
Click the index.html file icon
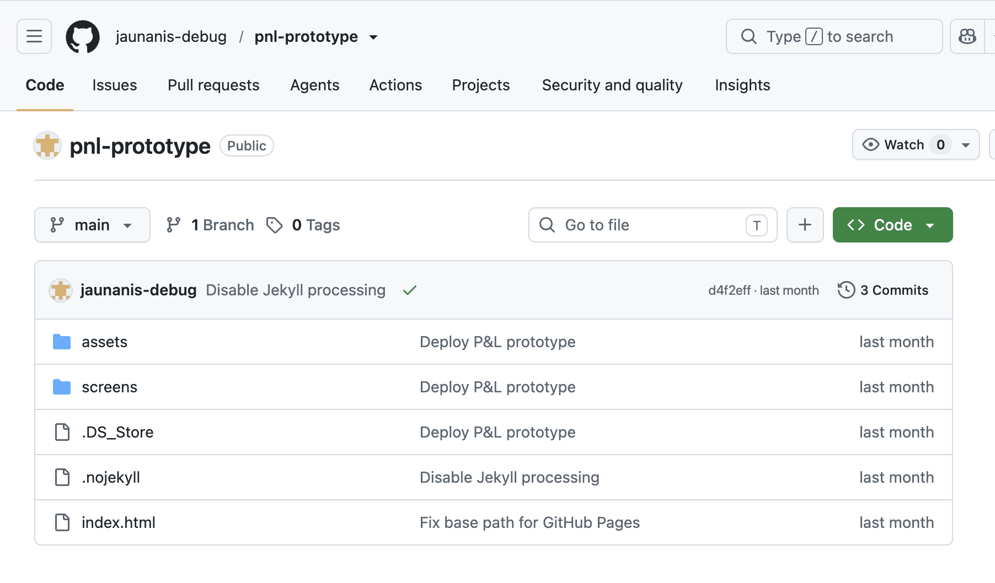[x=62, y=522]
